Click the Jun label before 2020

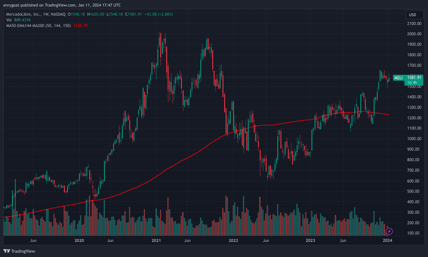(33, 241)
